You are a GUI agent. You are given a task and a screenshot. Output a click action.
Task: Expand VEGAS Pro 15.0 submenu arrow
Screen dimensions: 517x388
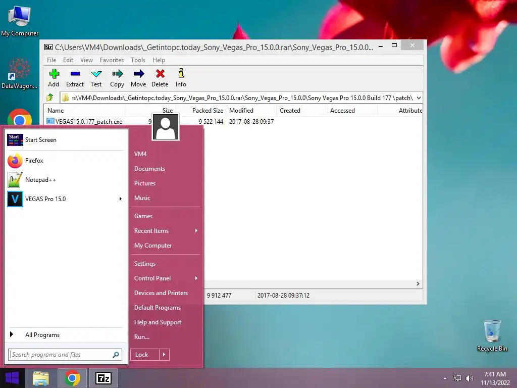point(120,199)
